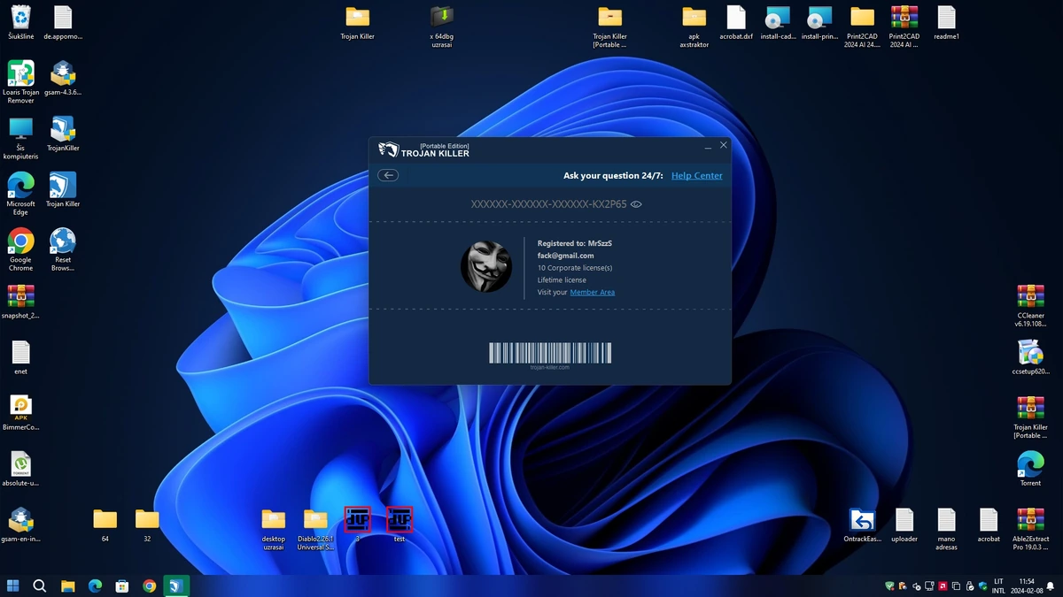Open the clock showing 11:54 2024-02-08
The width and height of the screenshot is (1063, 597).
(1026, 586)
